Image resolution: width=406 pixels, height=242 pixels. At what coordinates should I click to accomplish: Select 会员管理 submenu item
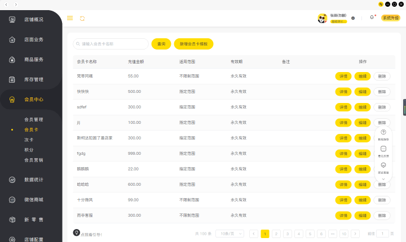33,119
